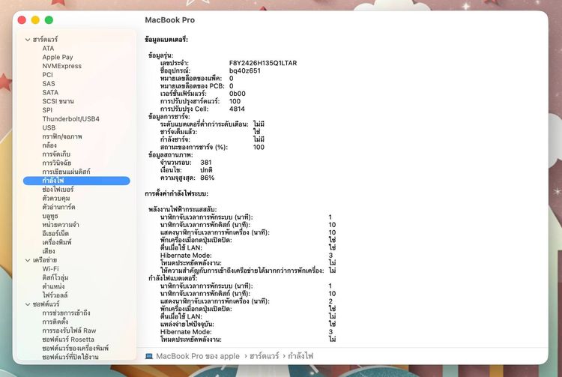The height and width of the screenshot is (377, 562).
Task: Click การตั้งค่ากำลังไฟระบบ heading
Action: pos(176,194)
